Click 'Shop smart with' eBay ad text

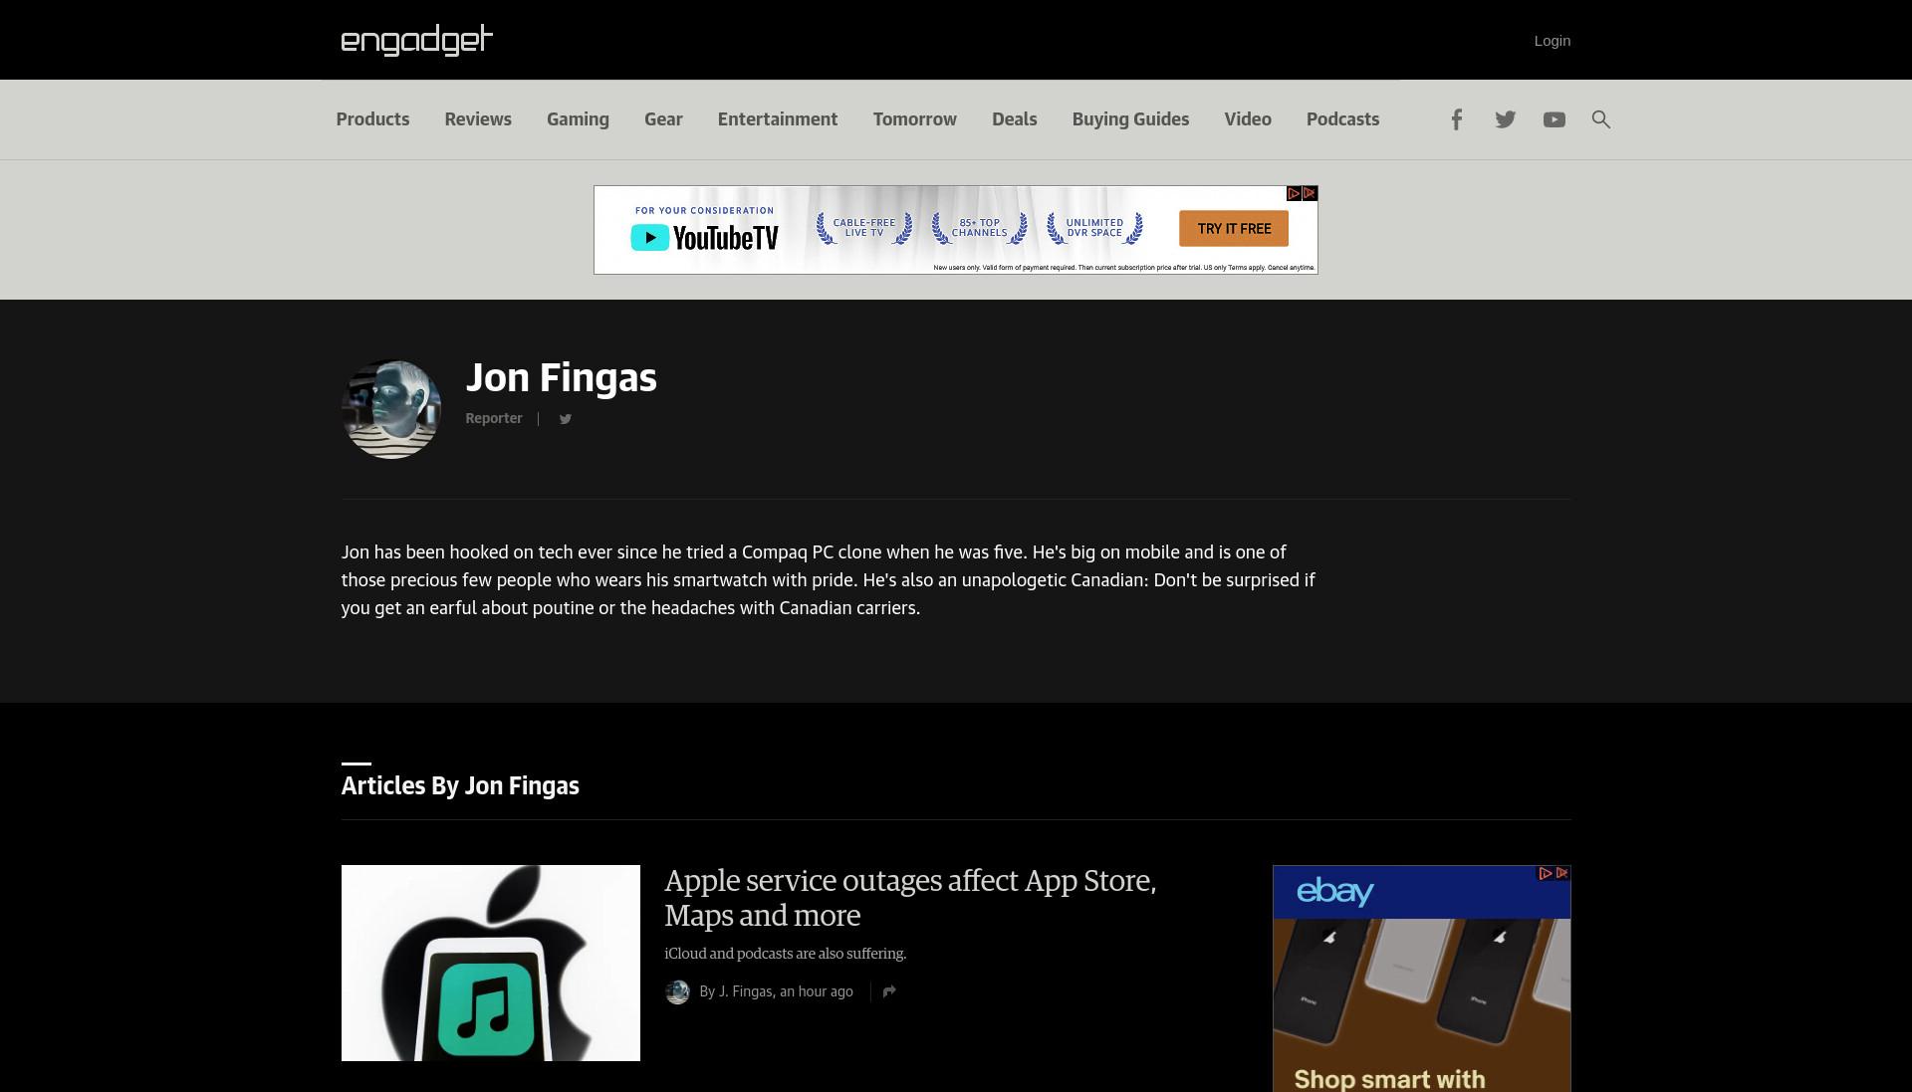[1389, 1079]
